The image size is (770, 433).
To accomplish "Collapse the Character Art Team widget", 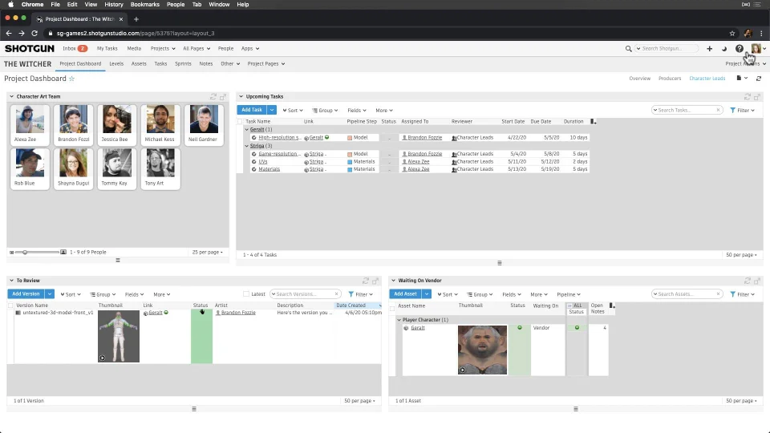I will [x=11, y=97].
